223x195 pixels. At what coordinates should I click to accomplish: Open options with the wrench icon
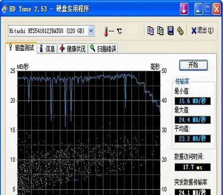tap(180, 31)
